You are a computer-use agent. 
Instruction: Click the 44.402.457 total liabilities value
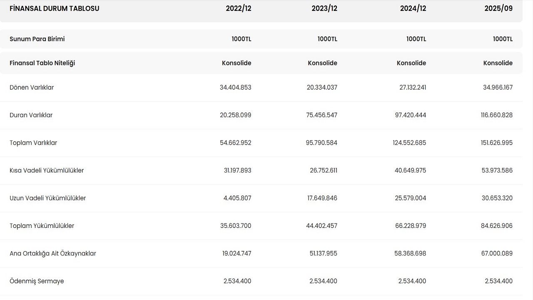(321, 226)
